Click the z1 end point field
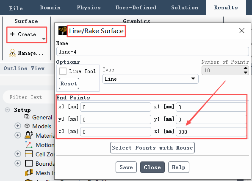 coord(211,132)
